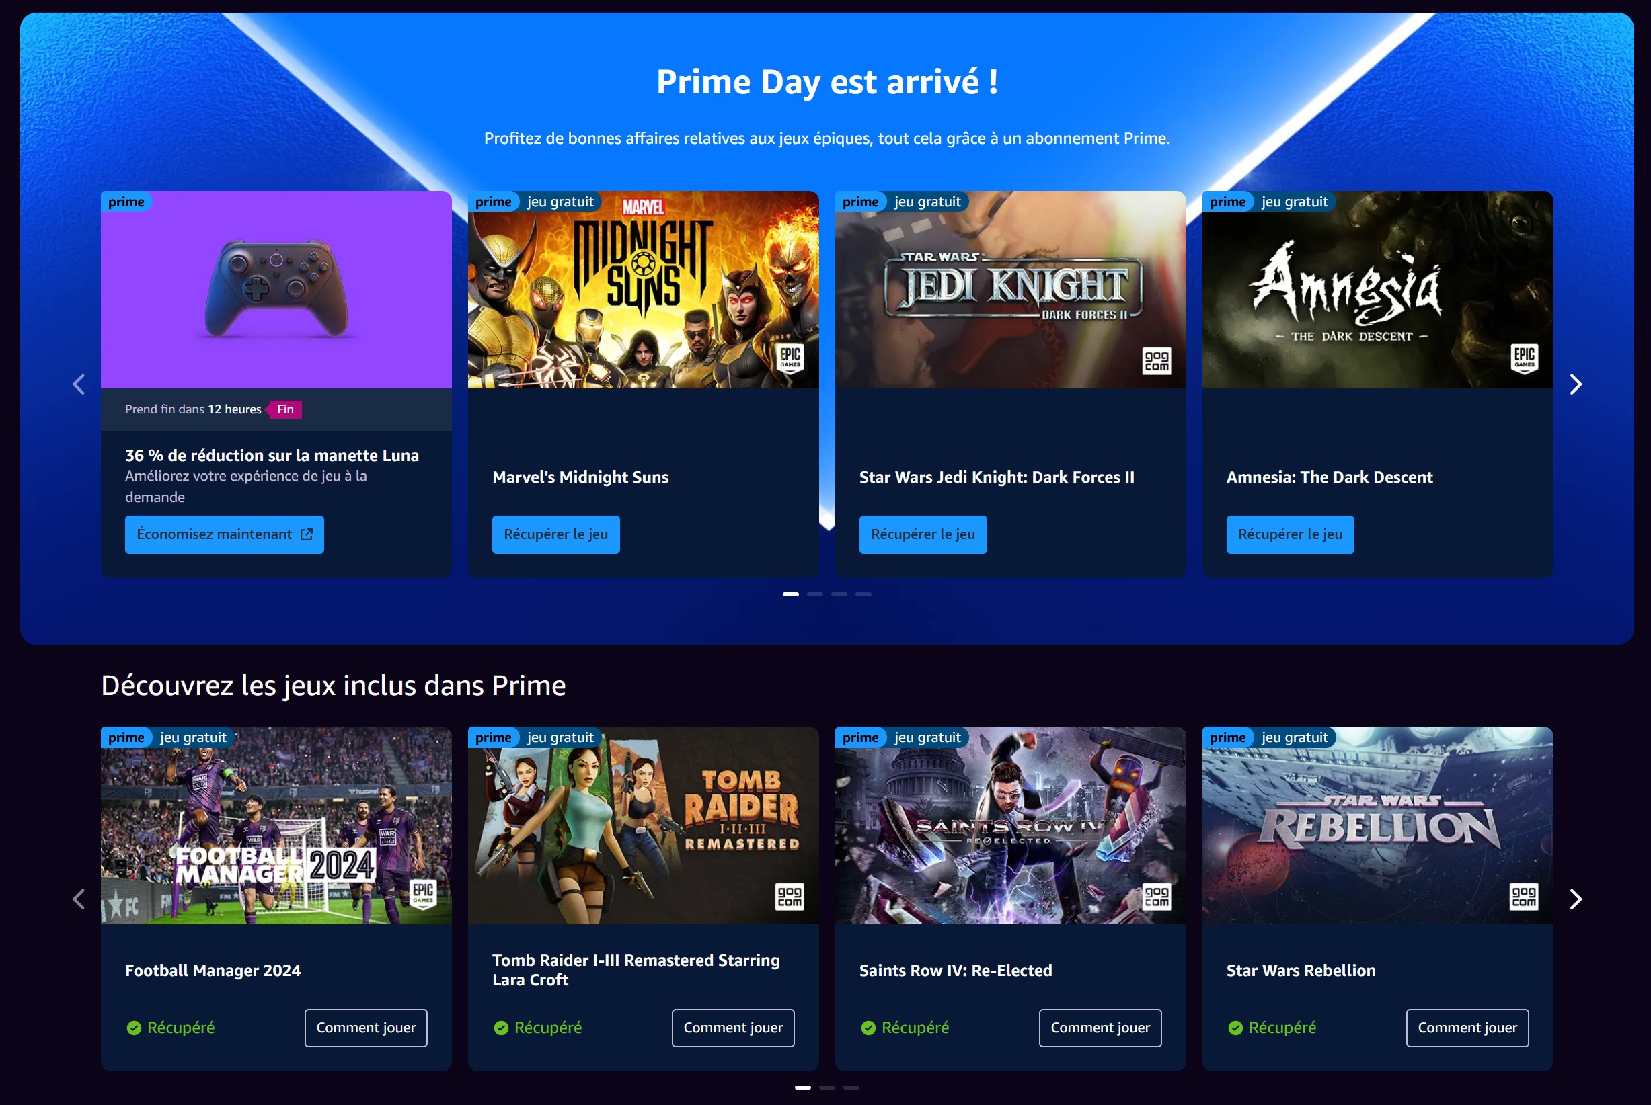The image size is (1651, 1105).
Task: Claim Star Wars Jedi Knight: Dark Forces II
Action: point(923,535)
